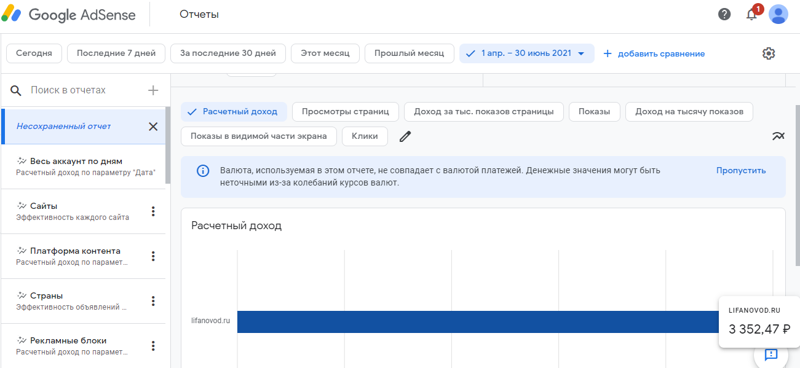Add a new report with plus icon
The width and height of the screenshot is (800, 368).
(153, 90)
